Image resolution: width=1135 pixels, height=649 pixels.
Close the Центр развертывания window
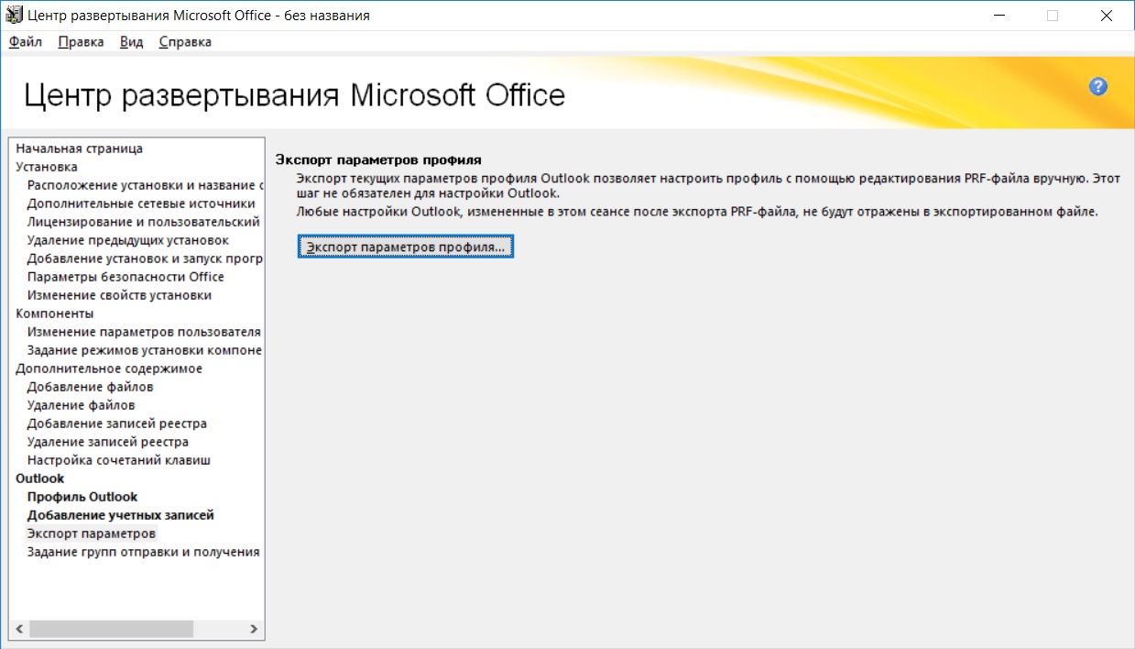[1106, 16]
